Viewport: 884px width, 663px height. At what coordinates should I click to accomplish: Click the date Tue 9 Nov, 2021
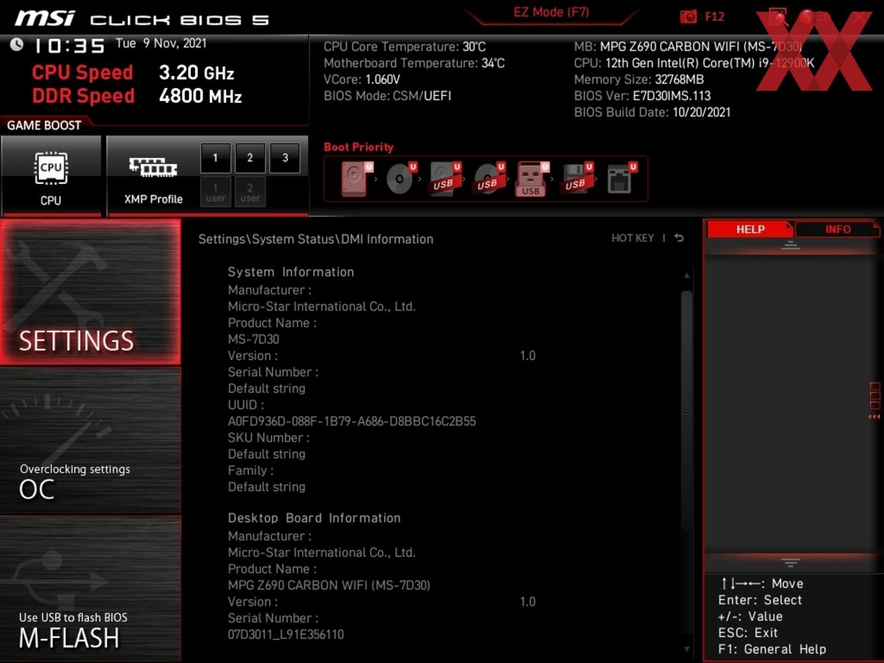coord(161,44)
